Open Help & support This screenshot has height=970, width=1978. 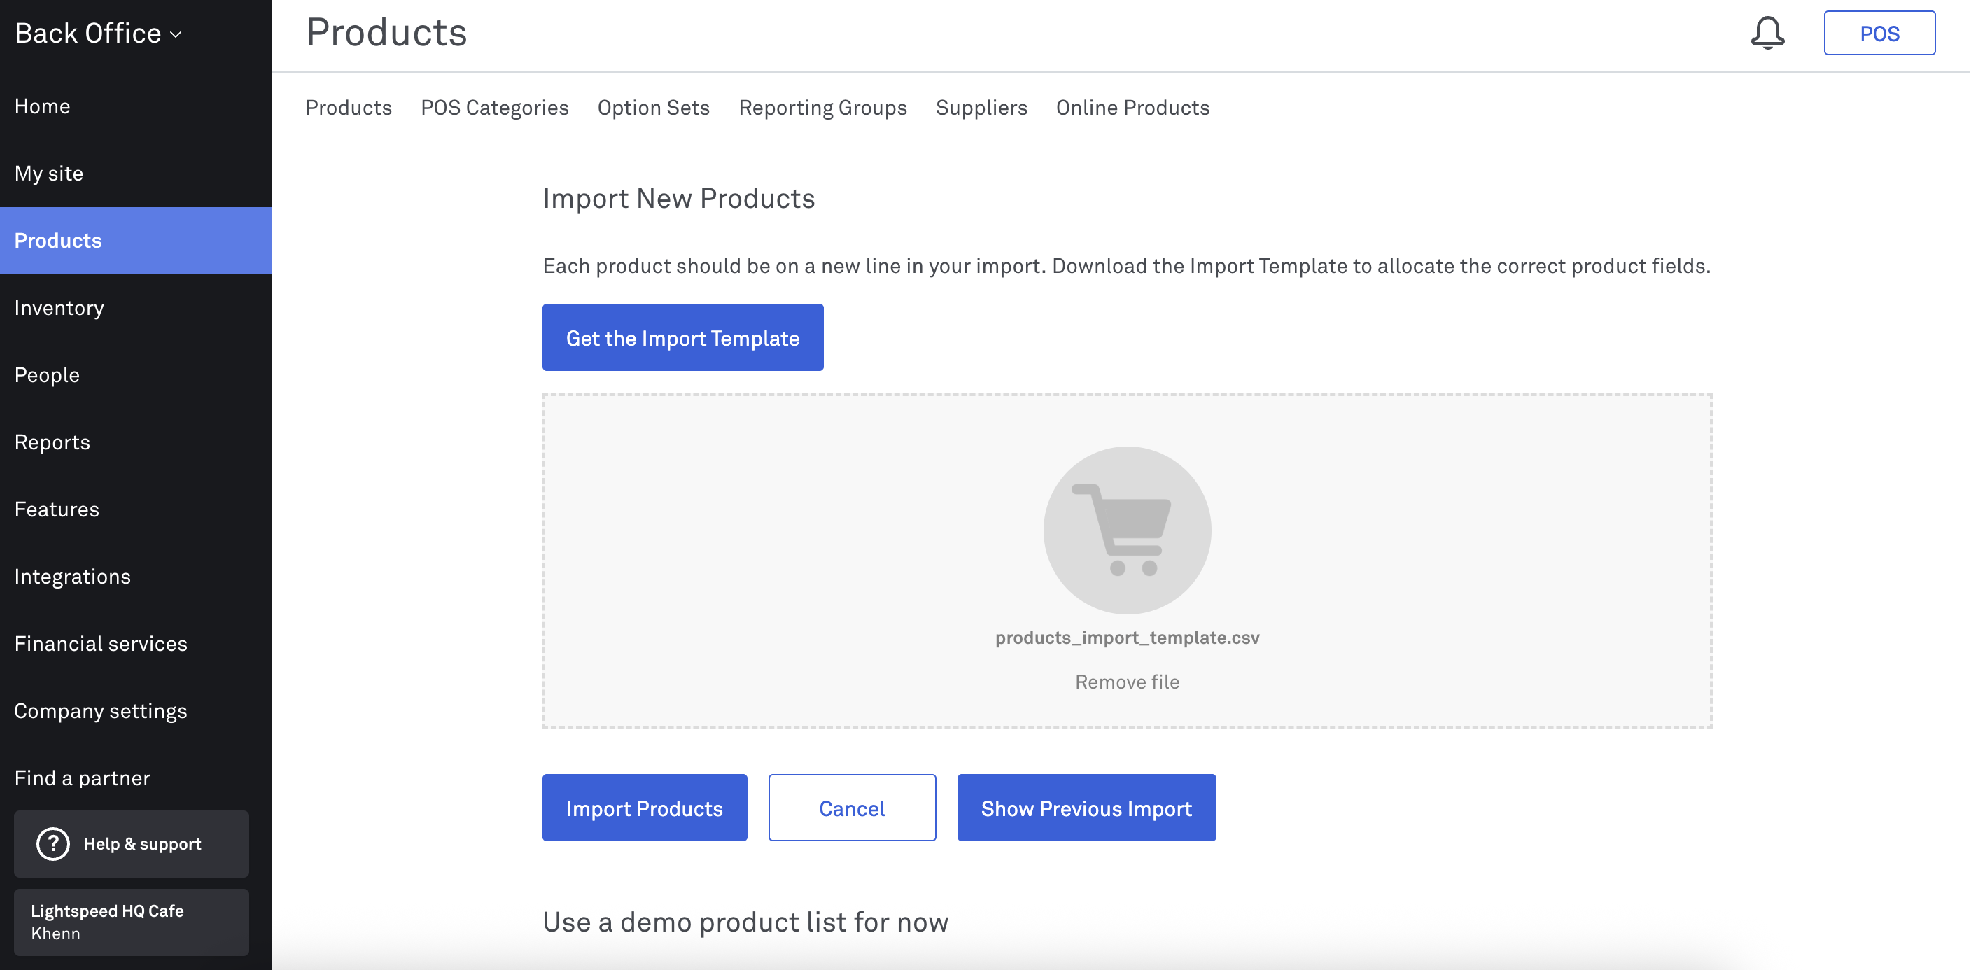132,843
